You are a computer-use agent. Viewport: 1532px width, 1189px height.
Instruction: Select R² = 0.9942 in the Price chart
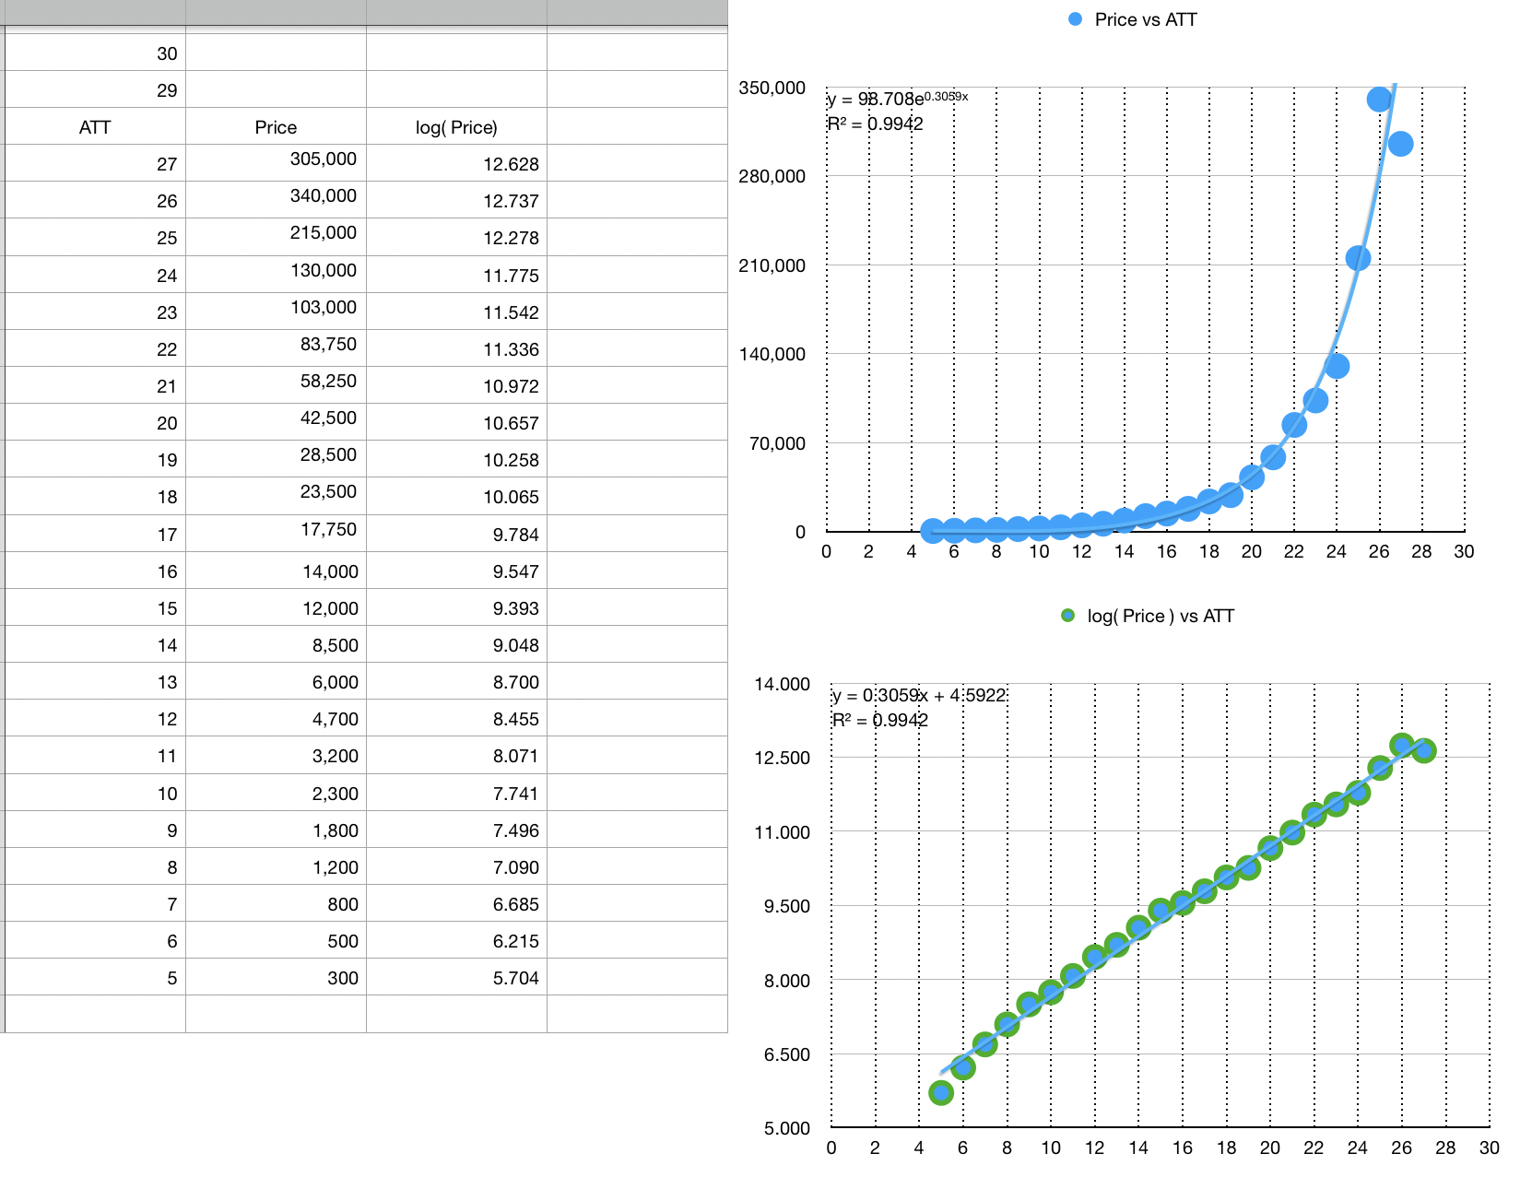(876, 124)
